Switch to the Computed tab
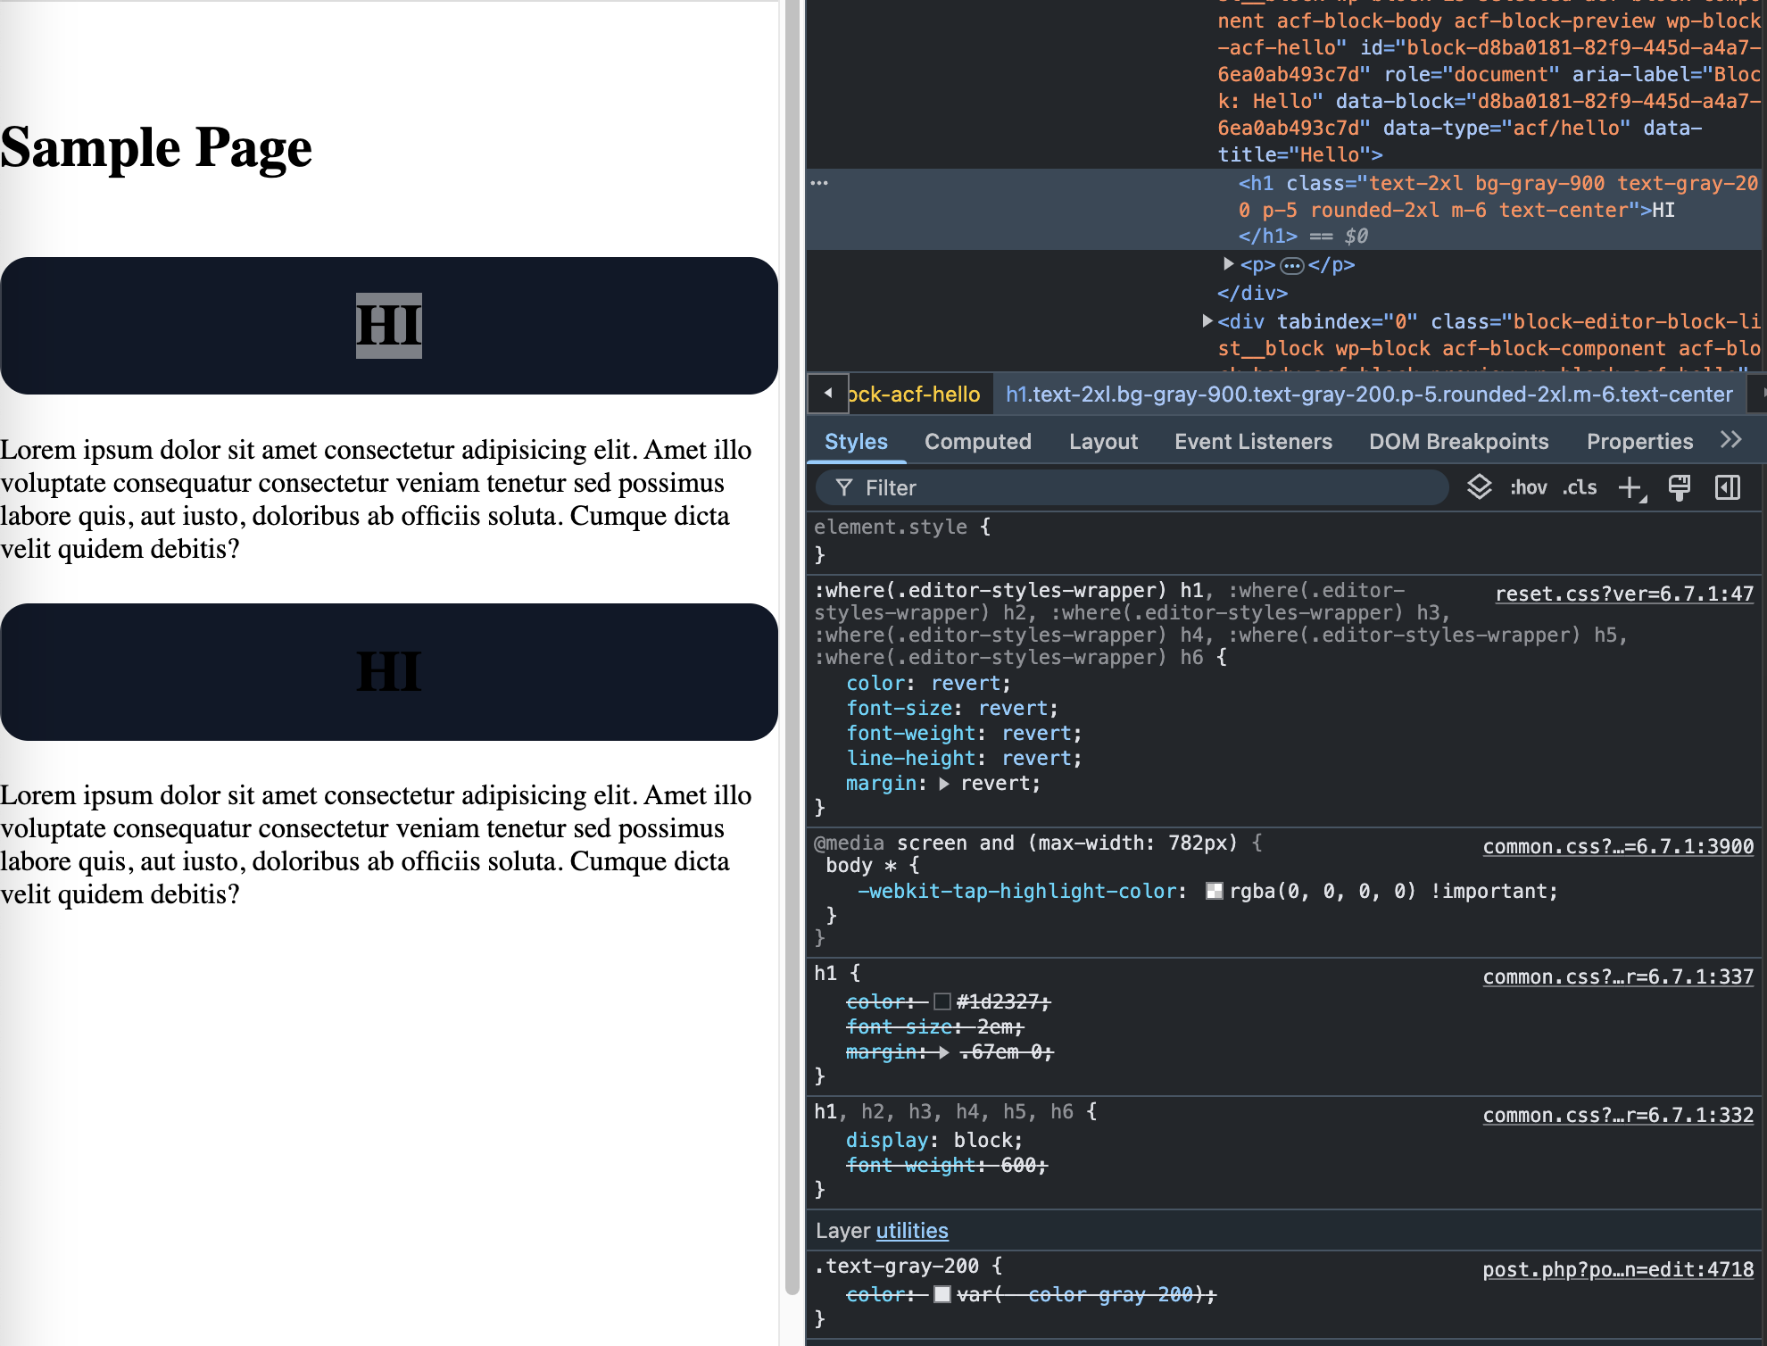The height and width of the screenshot is (1346, 1767). [x=978, y=442]
